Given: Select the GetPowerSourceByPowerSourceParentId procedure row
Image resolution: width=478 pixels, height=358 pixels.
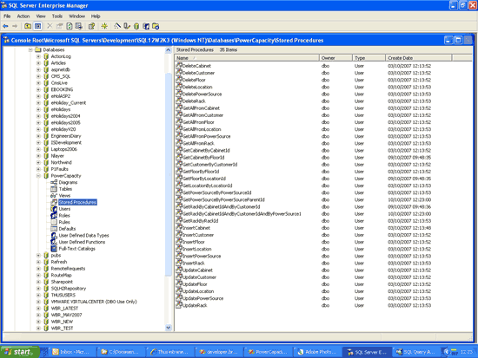Looking at the screenshot, I should point(223,199).
